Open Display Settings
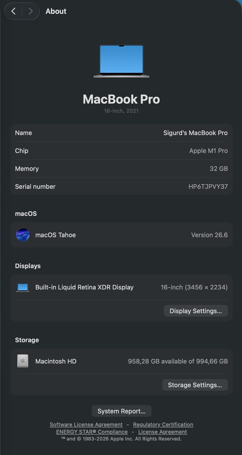Image resolution: width=242 pixels, height=455 pixels. pyautogui.click(x=196, y=311)
